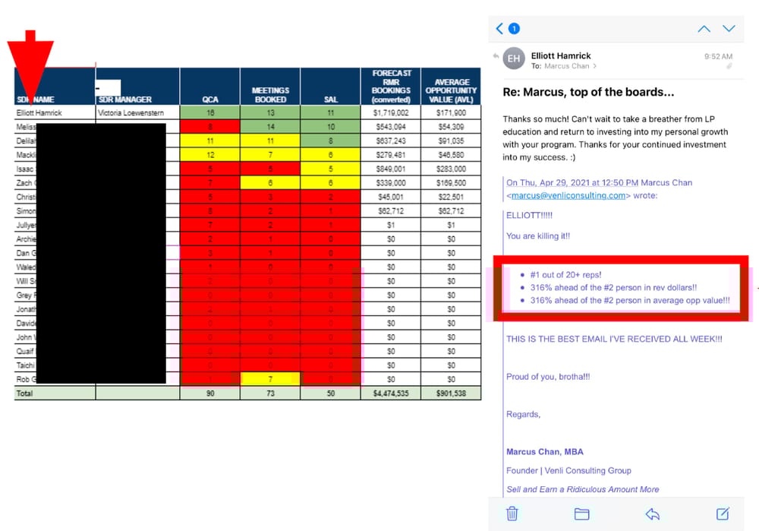Click the total average value cell '$901,538'
The height and width of the screenshot is (531, 759).
click(x=451, y=393)
